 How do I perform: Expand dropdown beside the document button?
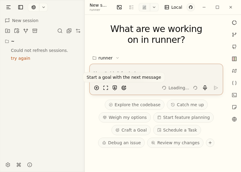154,7
